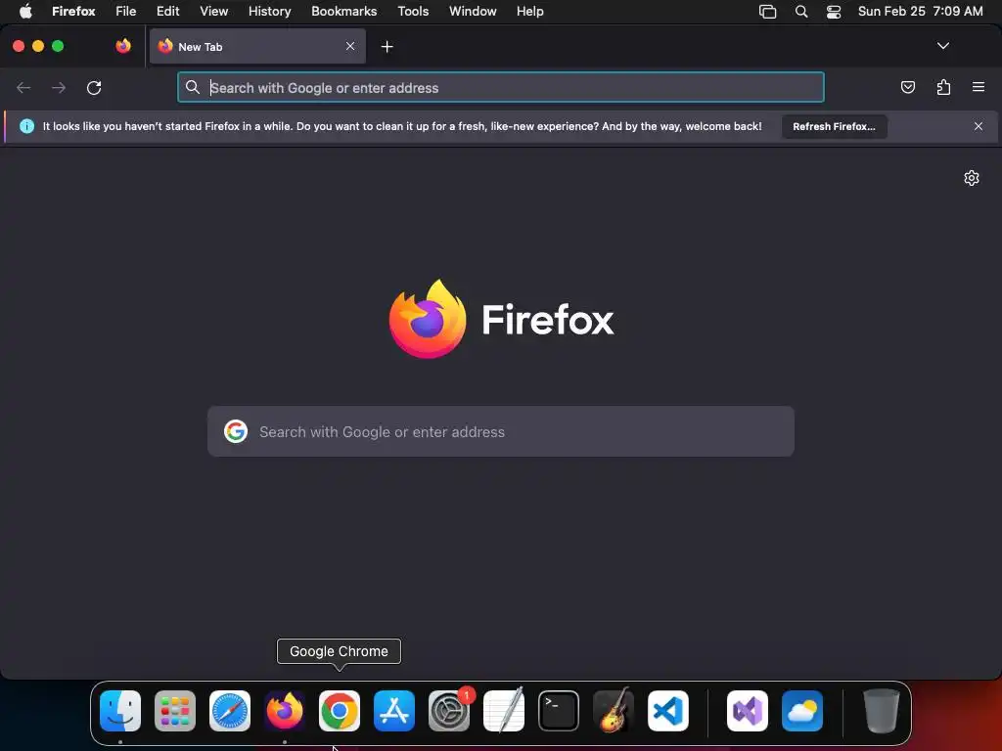Open the App Store from the Dock

pos(394,711)
